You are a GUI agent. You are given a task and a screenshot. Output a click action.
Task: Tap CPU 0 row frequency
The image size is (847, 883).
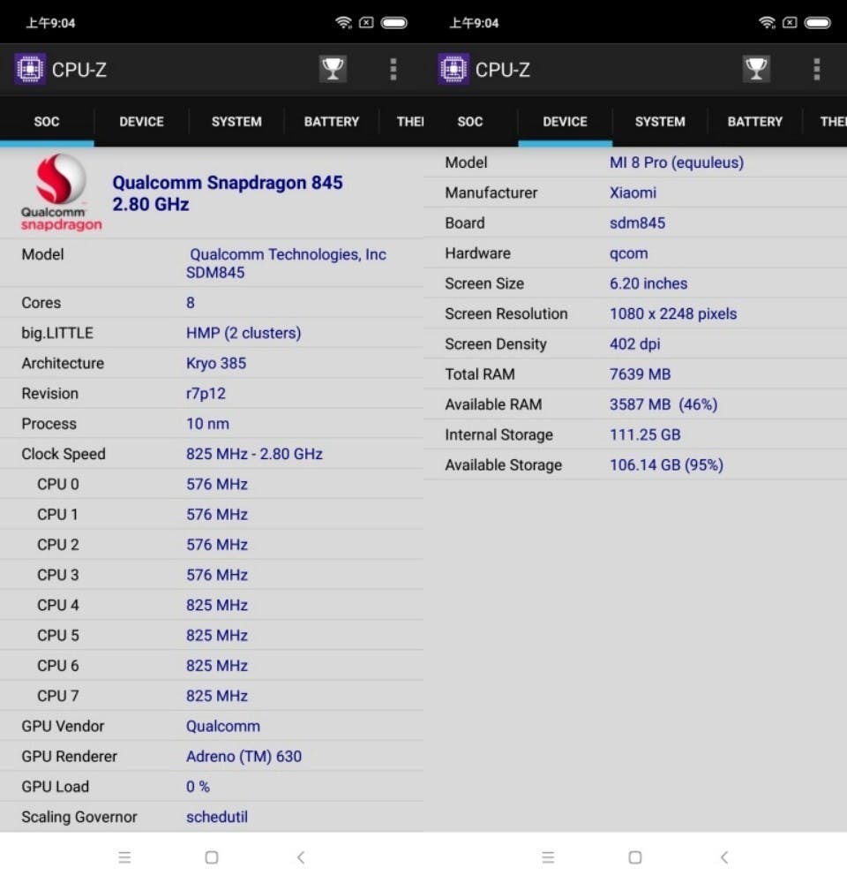217,484
